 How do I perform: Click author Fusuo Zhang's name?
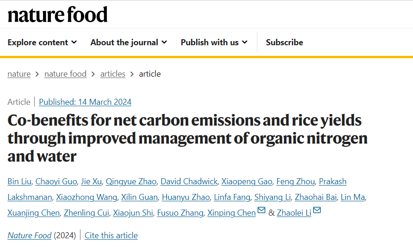[180, 213]
